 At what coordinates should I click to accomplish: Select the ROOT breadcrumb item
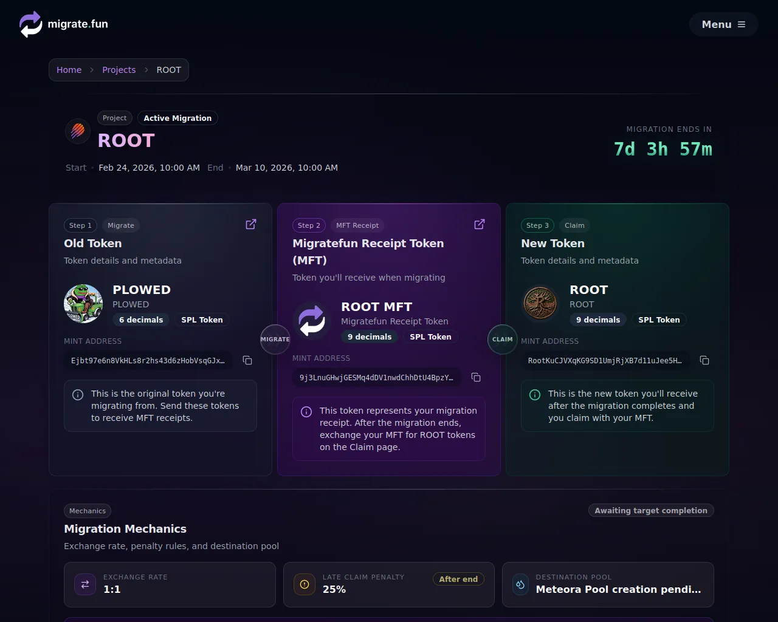pos(168,70)
